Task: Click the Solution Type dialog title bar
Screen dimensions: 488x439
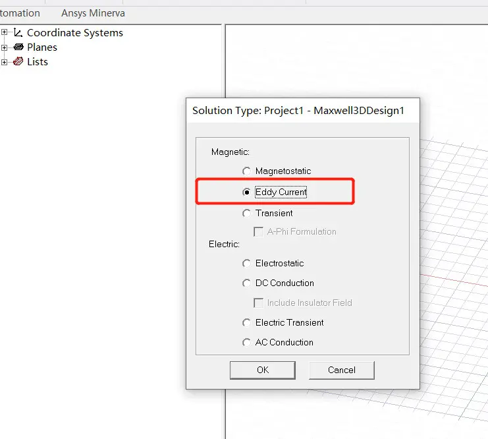Action: pos(302,111)
